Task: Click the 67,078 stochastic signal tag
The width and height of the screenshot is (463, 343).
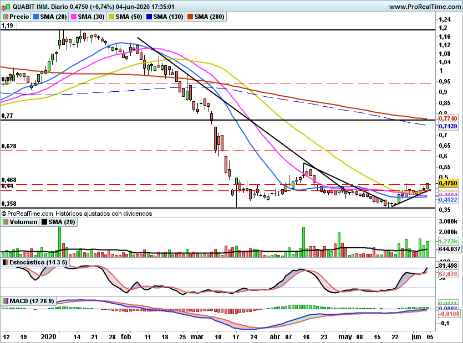Action: (x=448, y=274)
